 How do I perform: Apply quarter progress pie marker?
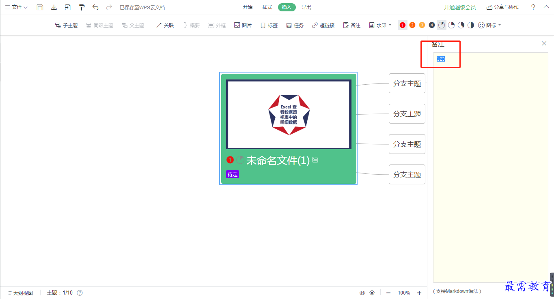point(451,25)
